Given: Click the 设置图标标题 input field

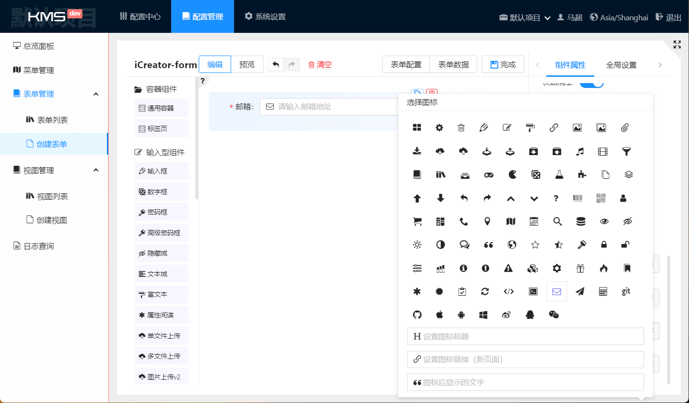Looking at the screenshot, I should coord(526,336).
